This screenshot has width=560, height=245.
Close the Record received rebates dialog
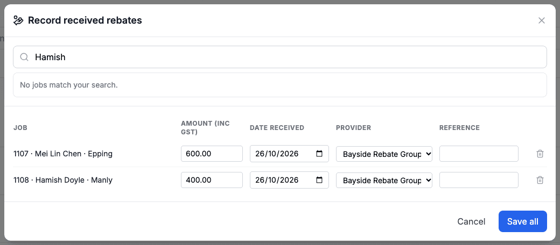pos(542,20)
